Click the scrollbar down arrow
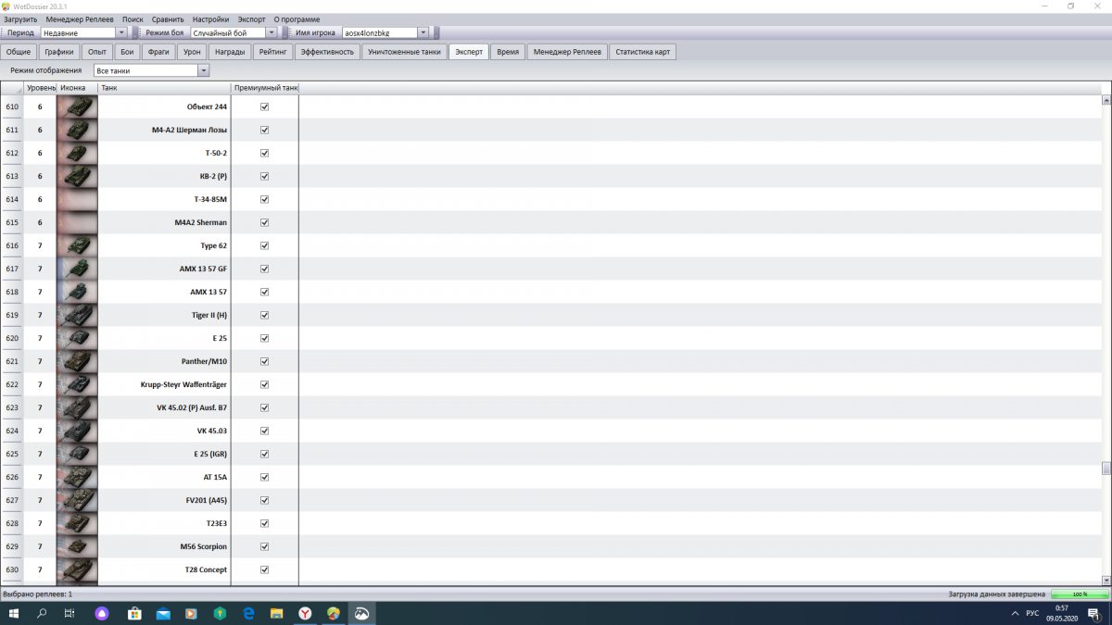 pos(1106,581)
